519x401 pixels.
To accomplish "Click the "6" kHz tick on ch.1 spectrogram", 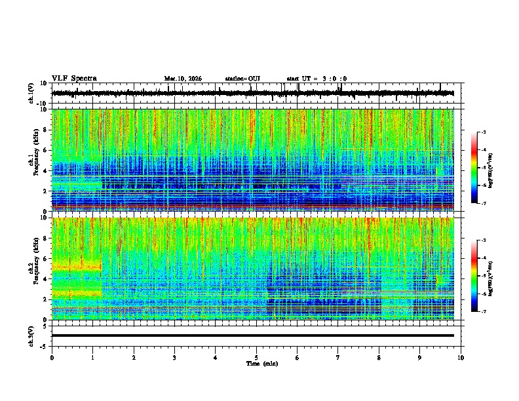I will (46, 150).
